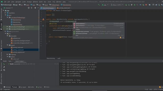Open the Run tool window

pyautogui.click(x=39, y=87)
